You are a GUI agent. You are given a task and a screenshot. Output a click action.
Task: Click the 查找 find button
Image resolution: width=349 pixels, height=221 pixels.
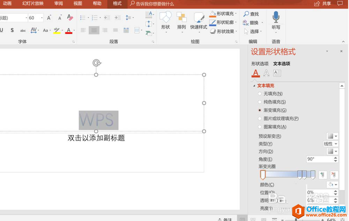tap(251, 14)
